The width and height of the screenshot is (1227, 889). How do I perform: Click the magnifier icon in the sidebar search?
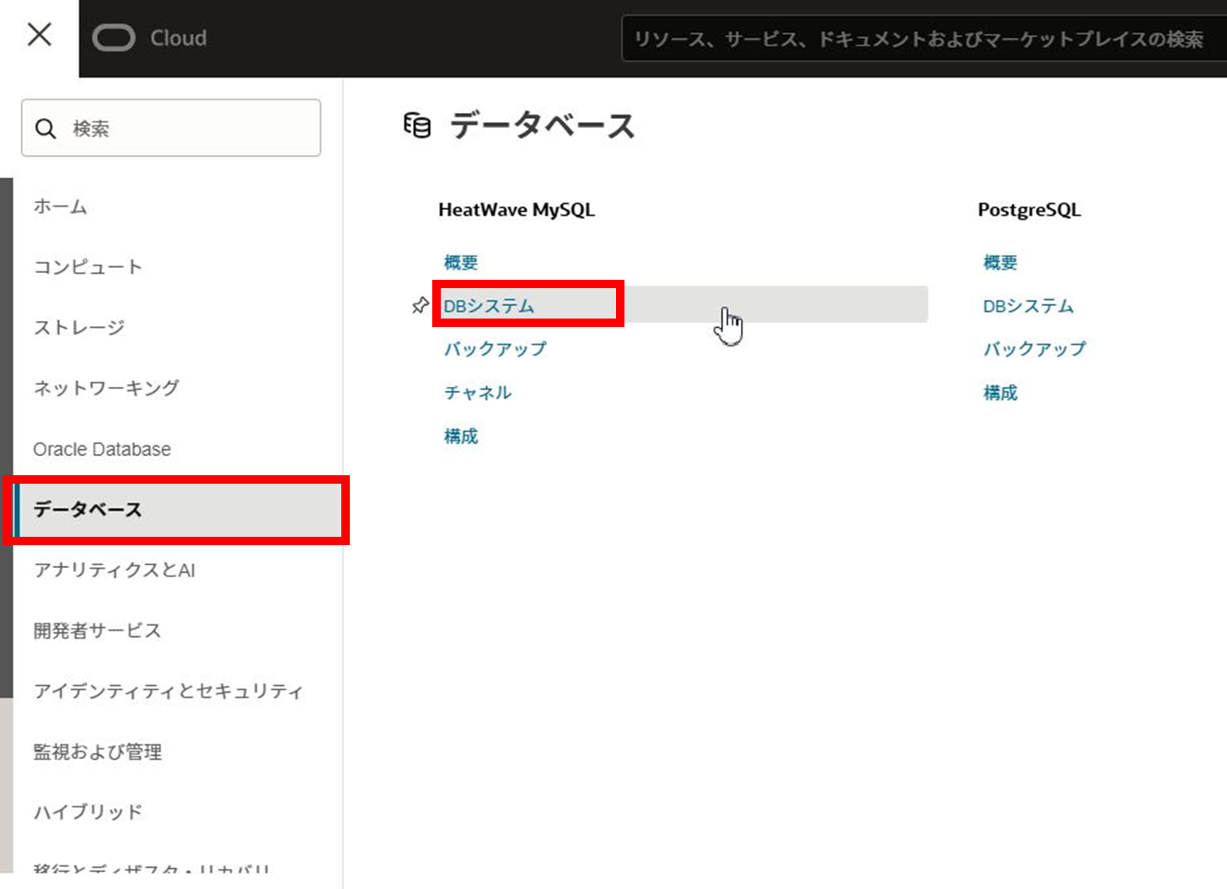point(46,127)
